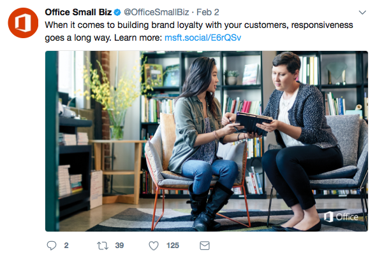Image resolution: width=375 pixels, height=257 pixels.
Task: Open the msft.social/E6rQSv link
Action: tap(203, 38)
